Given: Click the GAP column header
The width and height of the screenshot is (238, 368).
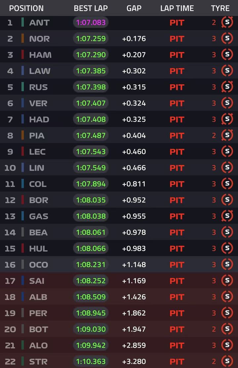Looking at the screenshot, I should [x=134, y=8].
